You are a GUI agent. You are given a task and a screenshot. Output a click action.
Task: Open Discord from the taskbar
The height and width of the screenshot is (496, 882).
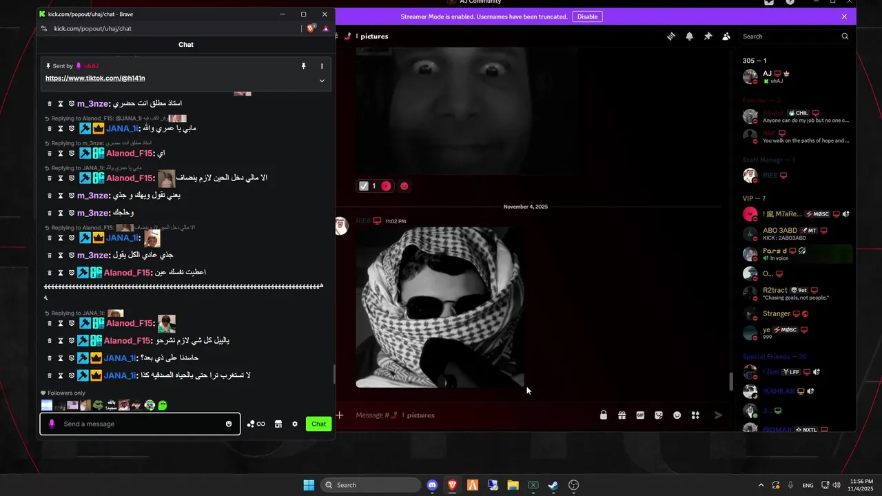[x=432, y=485]
